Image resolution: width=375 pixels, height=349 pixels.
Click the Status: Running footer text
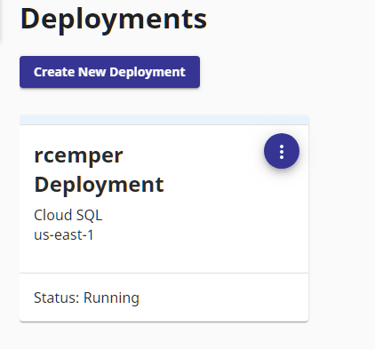tap(86, 297)
